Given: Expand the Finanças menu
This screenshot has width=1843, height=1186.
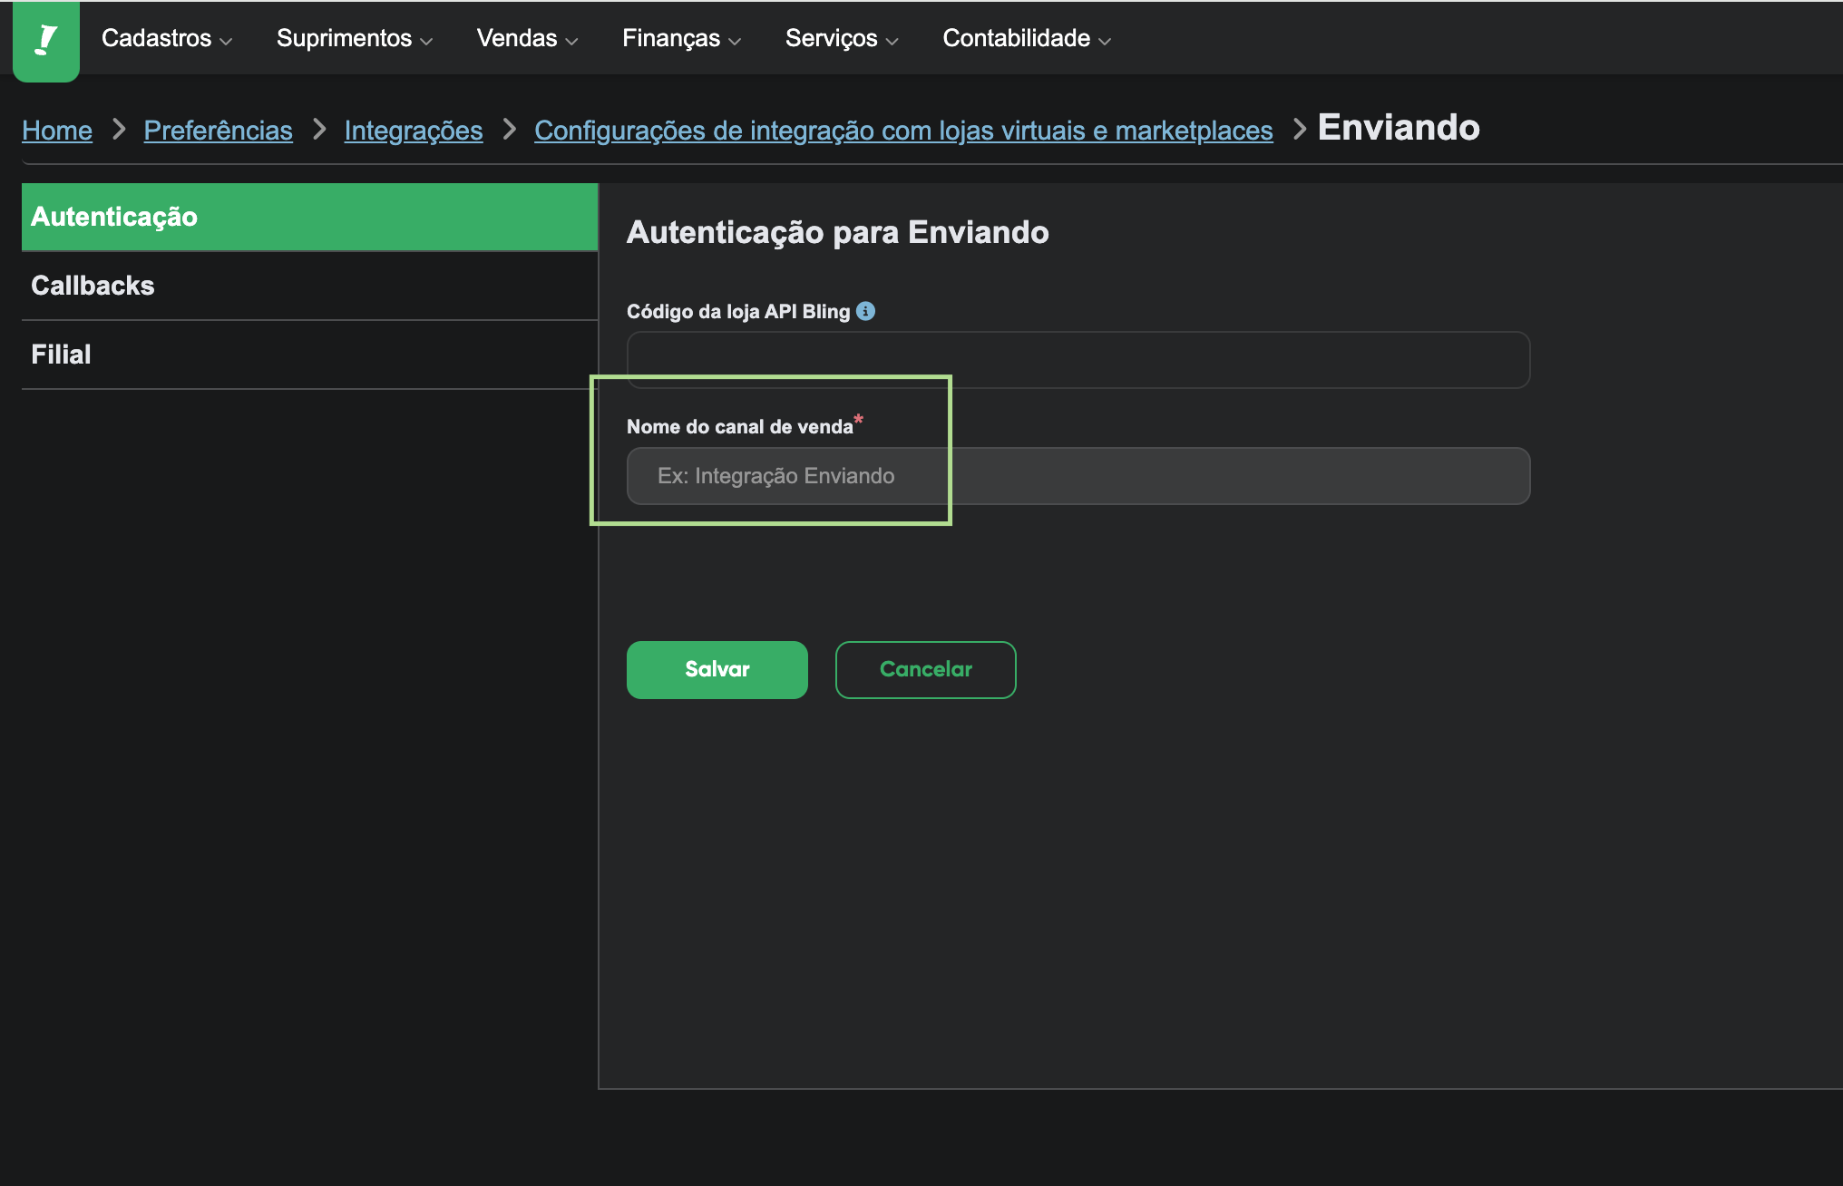Looking at the screenshot, I should 681,38.
